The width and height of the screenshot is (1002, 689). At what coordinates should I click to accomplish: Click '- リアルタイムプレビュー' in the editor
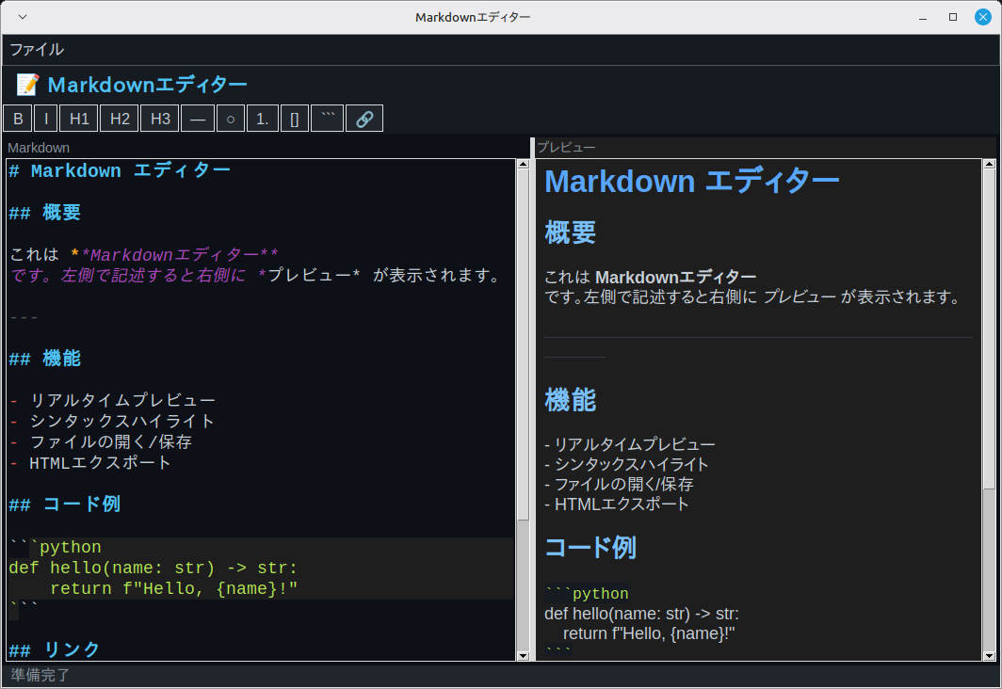click(112, 400)
